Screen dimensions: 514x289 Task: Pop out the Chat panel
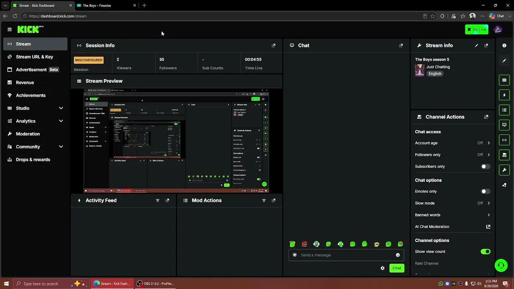pos(401,45)
